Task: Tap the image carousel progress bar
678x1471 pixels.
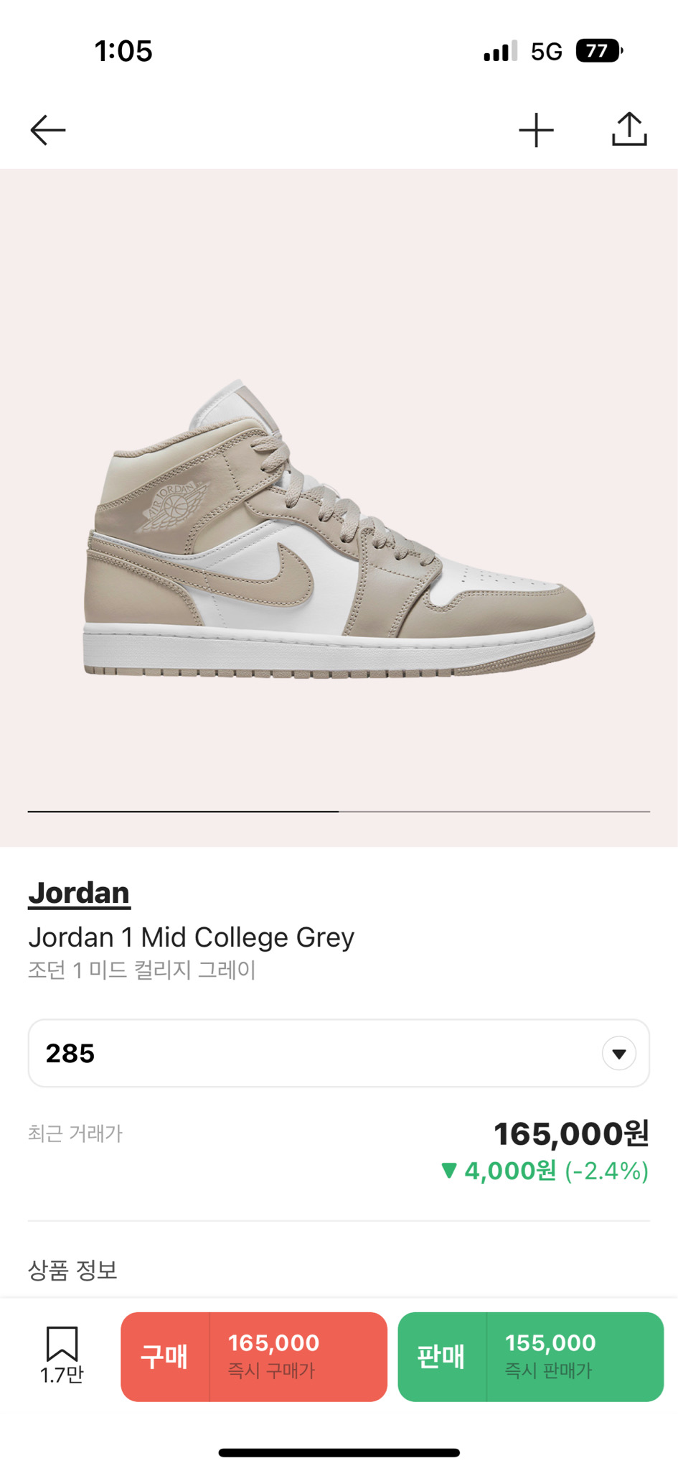Action: pos(339,812)
